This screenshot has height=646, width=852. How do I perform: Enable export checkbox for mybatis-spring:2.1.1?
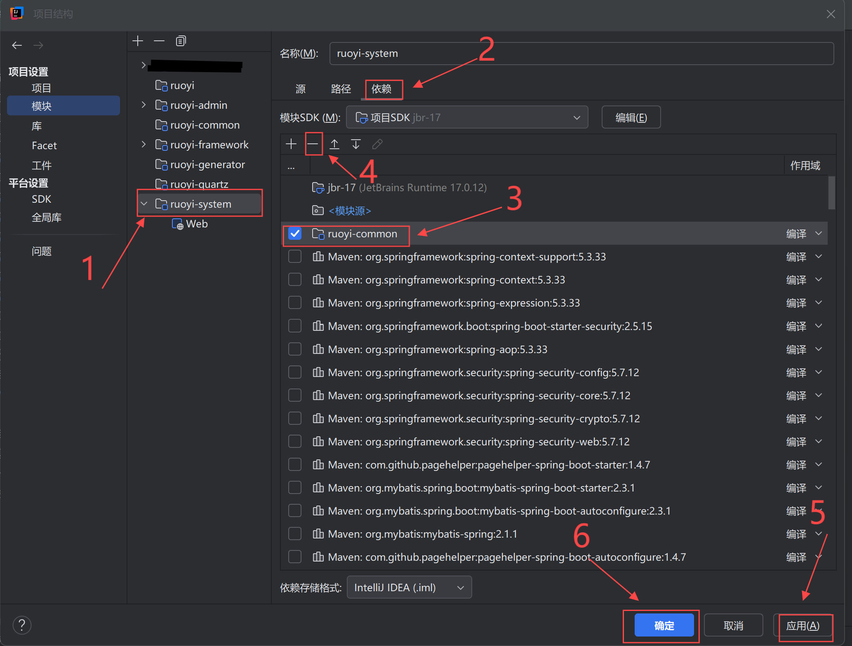click(295, 534)
